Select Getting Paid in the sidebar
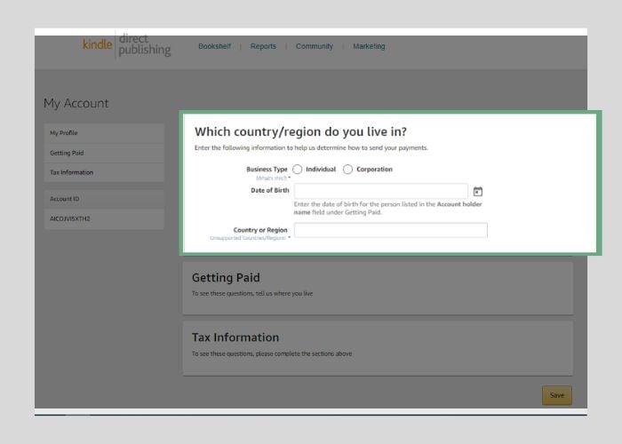This screenshot has height=444, width=622. pyautogui.click(x=104, y=153)
